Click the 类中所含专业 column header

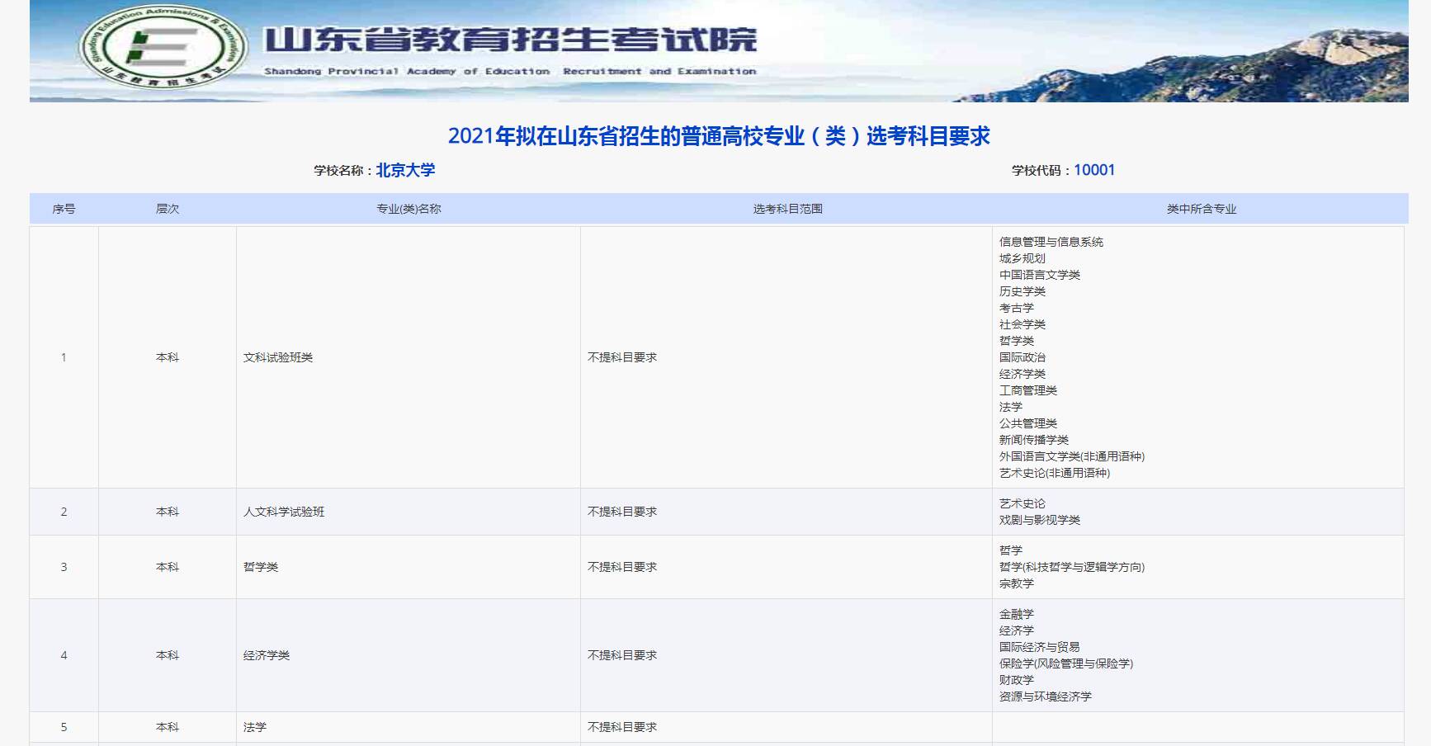(x=1201, y=209)
